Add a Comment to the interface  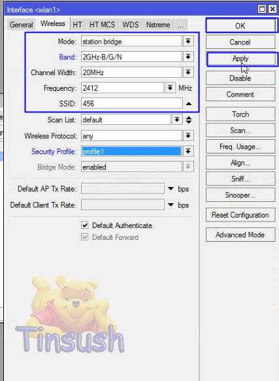click(x=240, y=94)
